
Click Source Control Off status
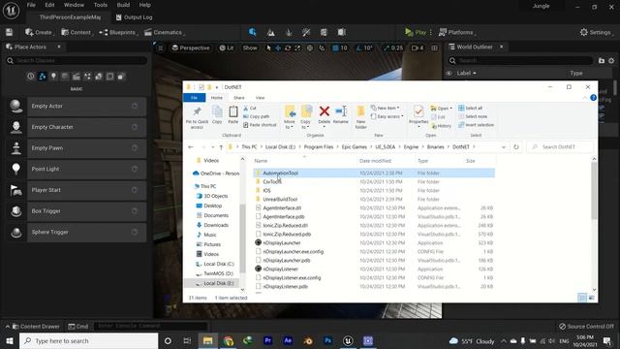[586, 327]
